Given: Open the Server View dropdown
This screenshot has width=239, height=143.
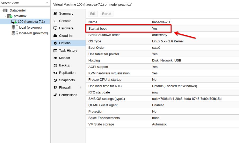Looking at the screenshot, I should 47,3.
